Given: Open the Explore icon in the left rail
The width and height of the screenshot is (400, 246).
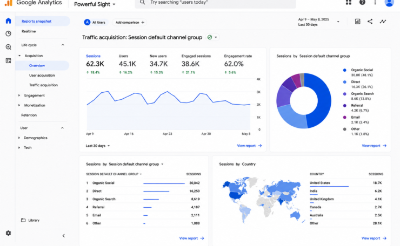Looking at the screenshot, I should [9, 47].
